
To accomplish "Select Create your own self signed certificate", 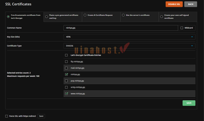I will [162, 17].
